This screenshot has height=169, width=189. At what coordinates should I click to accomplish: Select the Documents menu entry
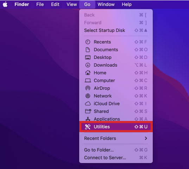(116, 49)
